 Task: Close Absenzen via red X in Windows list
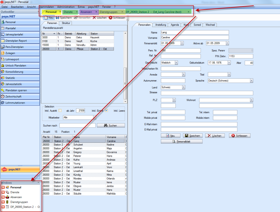point(3,197)
